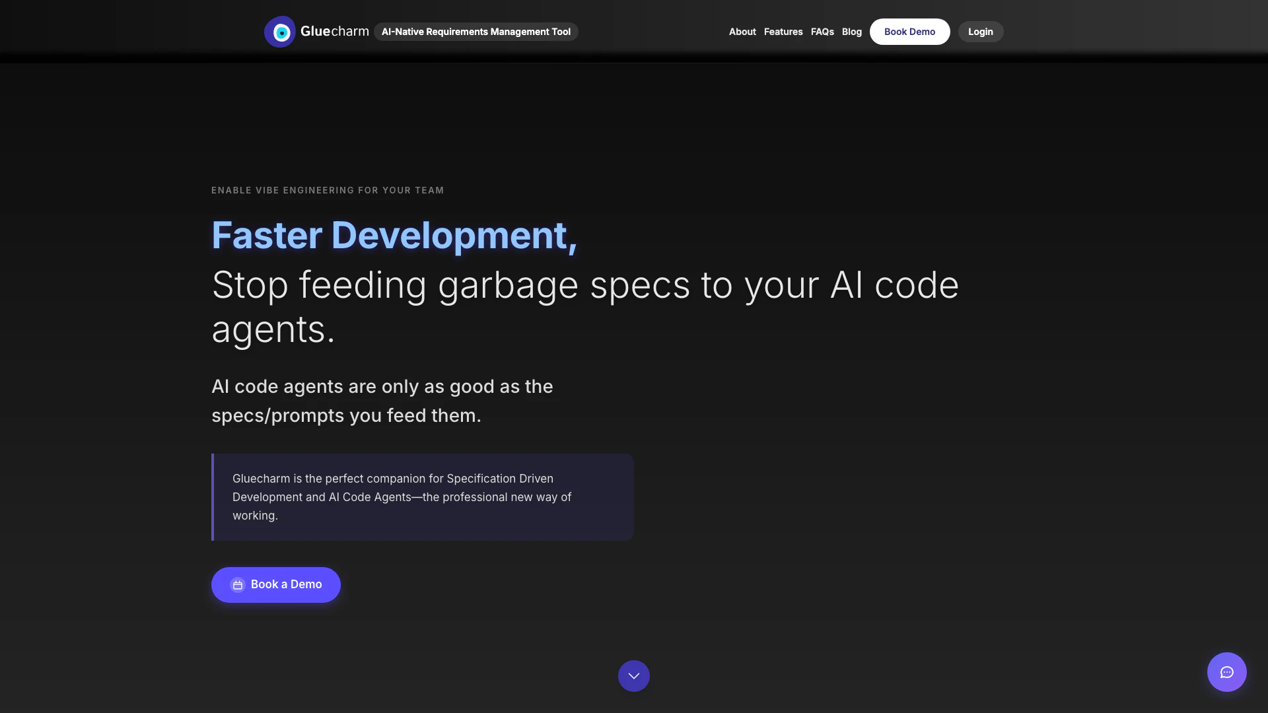
Task: Click the blue Faster Development headline
Action: (x=394, y=235)
